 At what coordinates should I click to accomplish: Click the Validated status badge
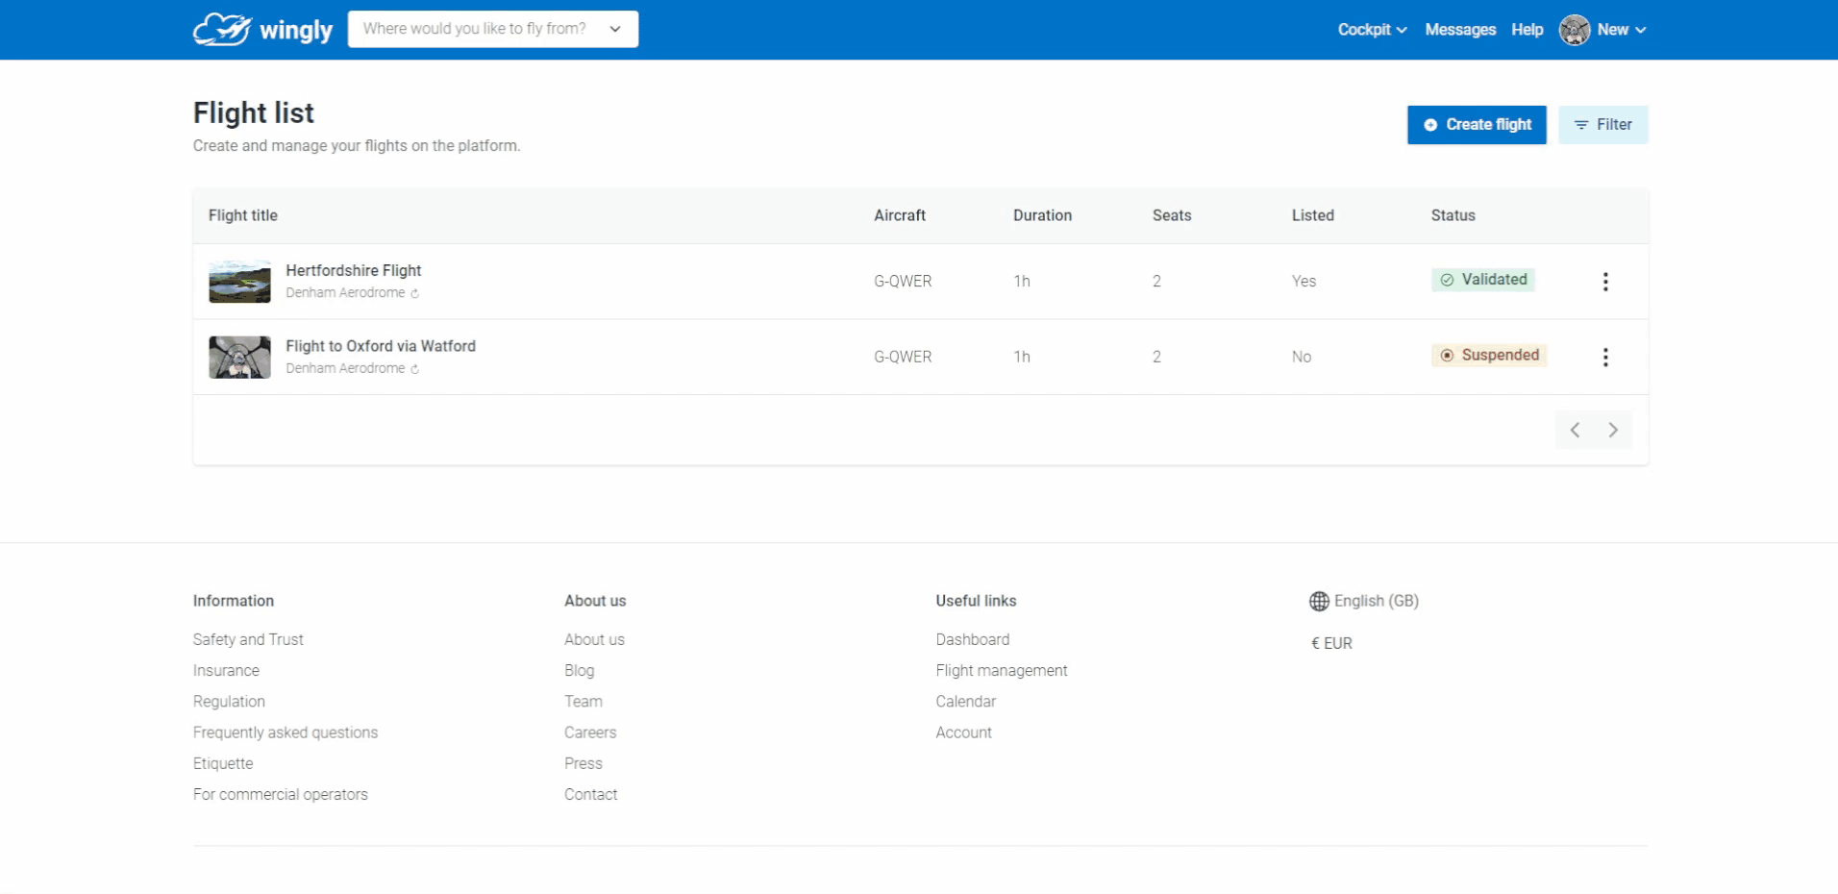tap(1483, 280)
